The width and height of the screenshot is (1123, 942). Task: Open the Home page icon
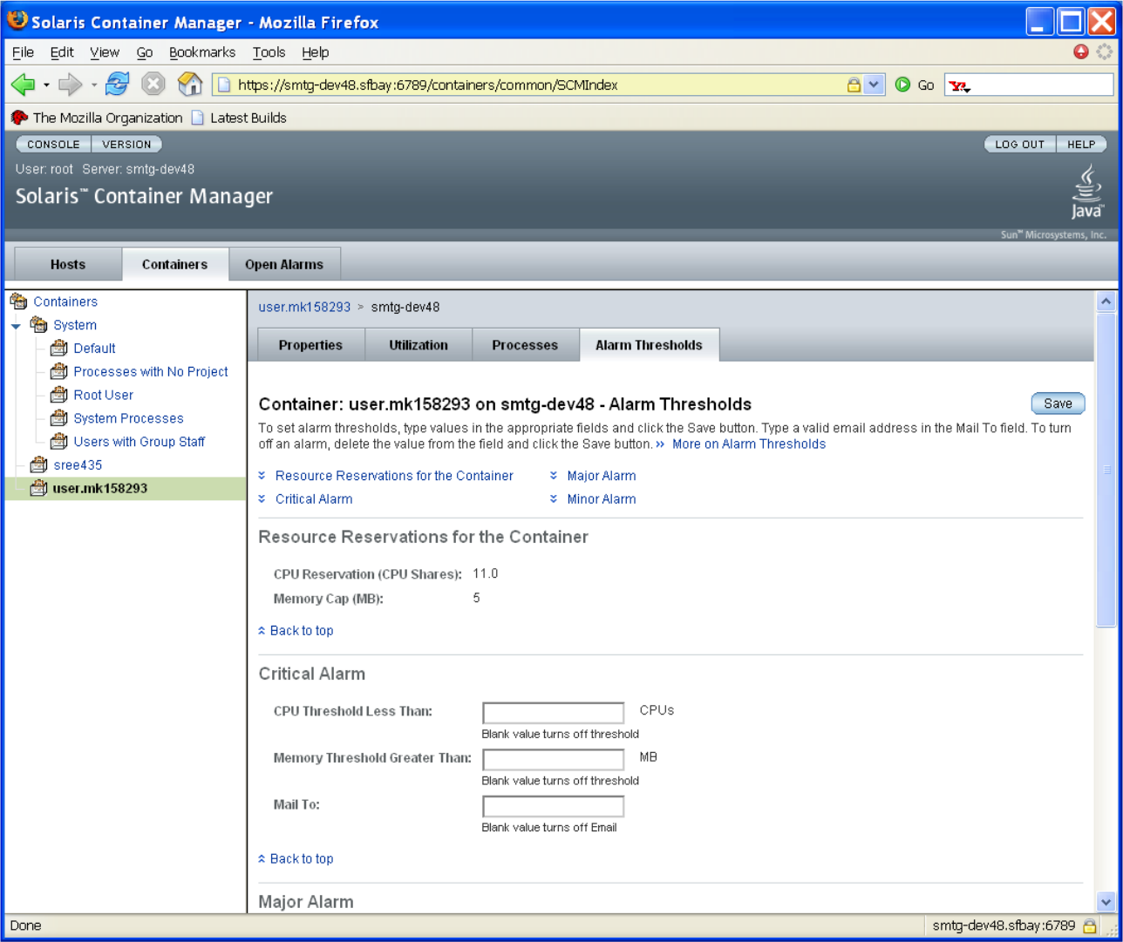click(190, 84)
